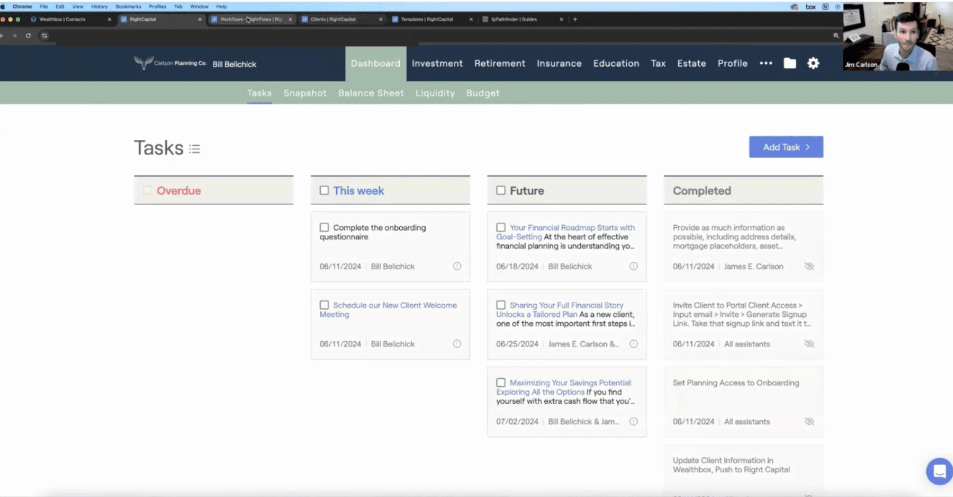Toggle the Overdue task checkbox
Screen dimensions: 953x497
tap(147, 190)
